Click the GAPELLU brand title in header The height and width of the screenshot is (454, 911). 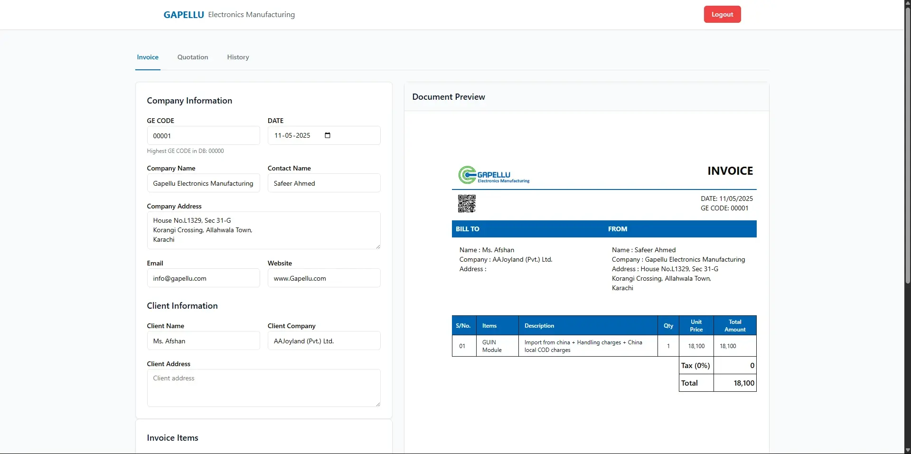(x=184, y=15)
